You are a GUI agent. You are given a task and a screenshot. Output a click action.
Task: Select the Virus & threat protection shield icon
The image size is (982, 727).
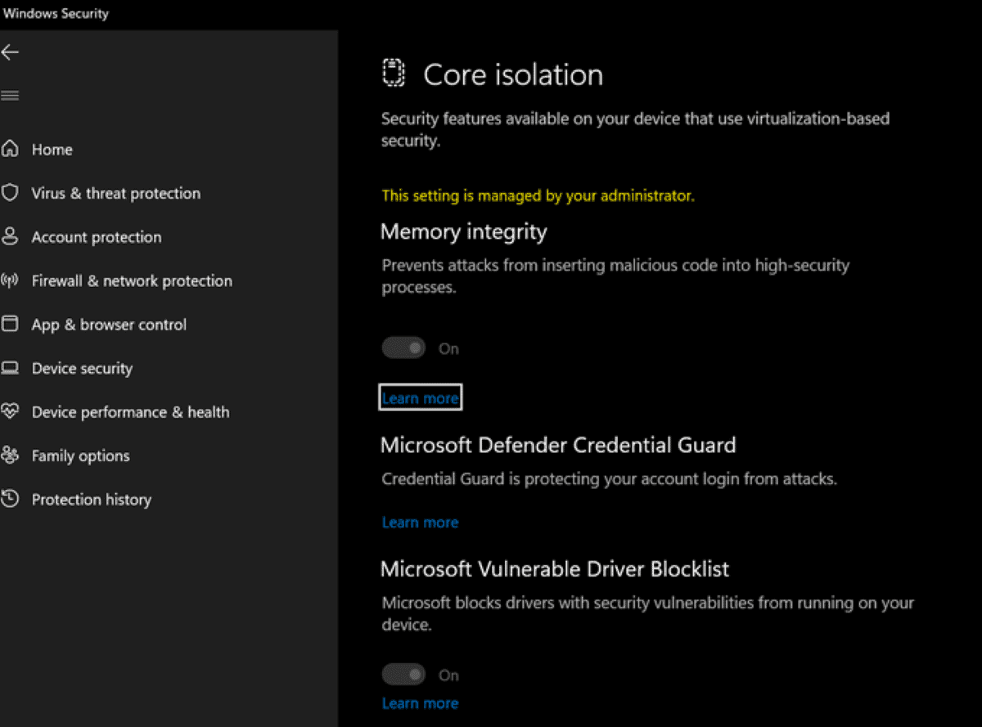[11, 193]
